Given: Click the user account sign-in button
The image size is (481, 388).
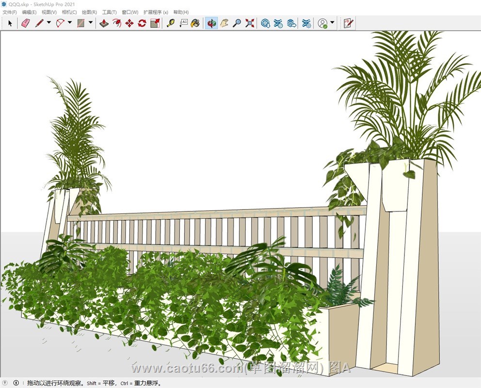Looking at the screenshot, I should pyautogui.click(x=322, y=23).
